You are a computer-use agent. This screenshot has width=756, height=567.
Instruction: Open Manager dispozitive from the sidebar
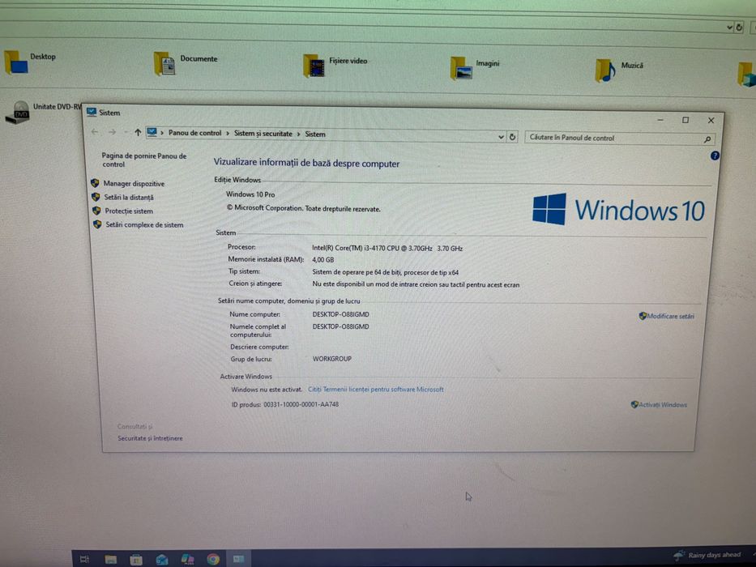(134, 184)
